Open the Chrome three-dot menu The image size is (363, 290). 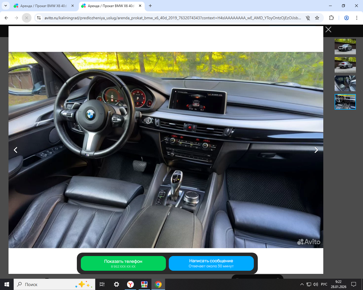point(357,18)
